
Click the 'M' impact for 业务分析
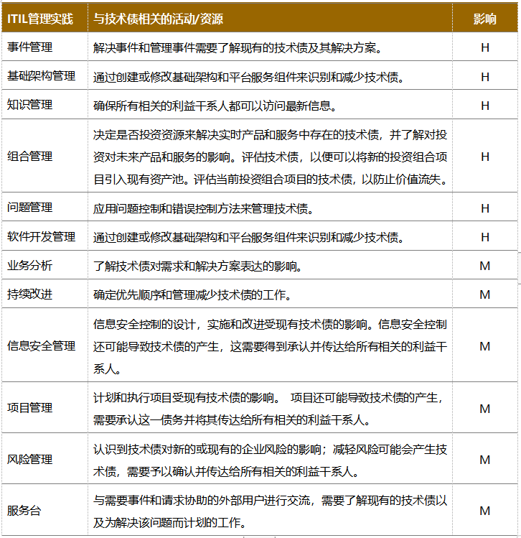[484, 266]
